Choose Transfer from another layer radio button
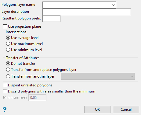 (x=8, y=76)
